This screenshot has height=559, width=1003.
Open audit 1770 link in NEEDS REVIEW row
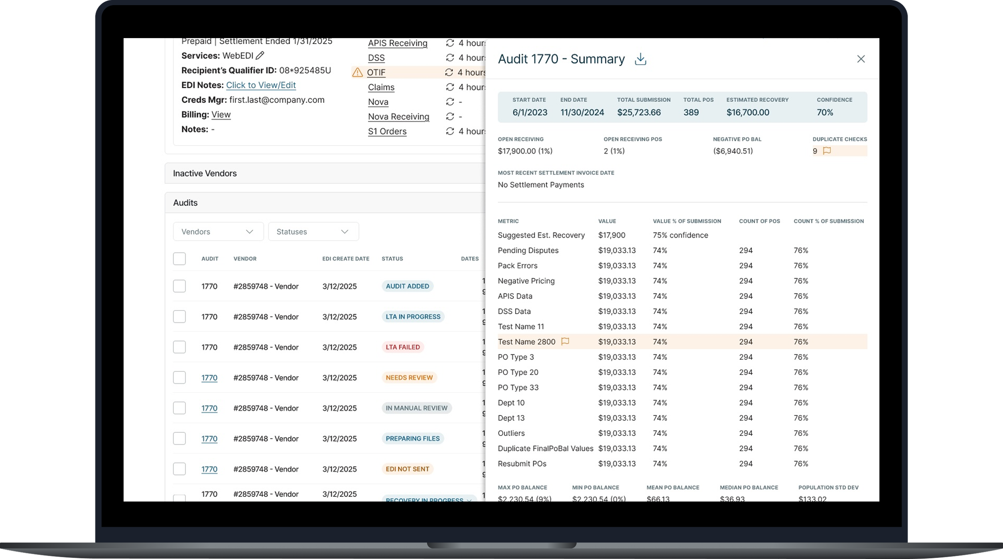(x=209, y=377)
